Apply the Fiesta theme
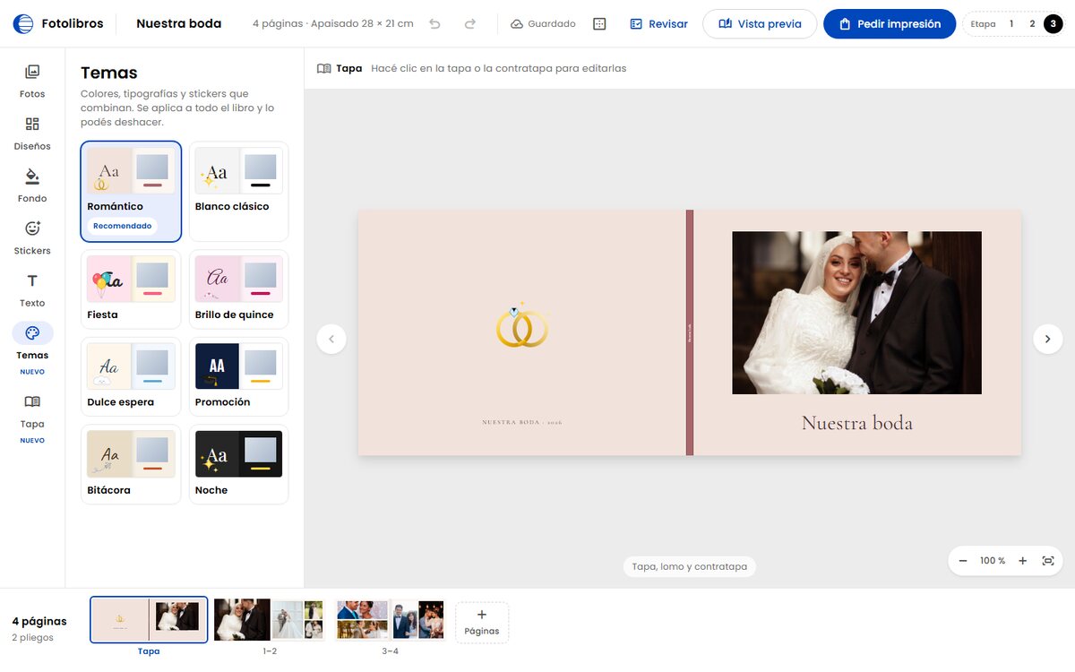The image size is (1075, 672). click(131, 289)
